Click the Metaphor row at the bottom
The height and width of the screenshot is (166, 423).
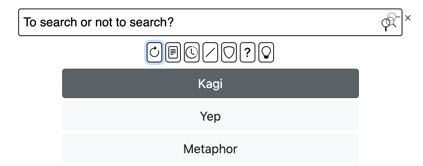click(210, 149)
